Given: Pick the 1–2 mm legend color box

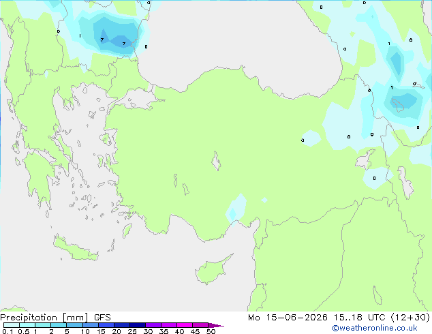Looking at the screenshot, I should 43,325.
